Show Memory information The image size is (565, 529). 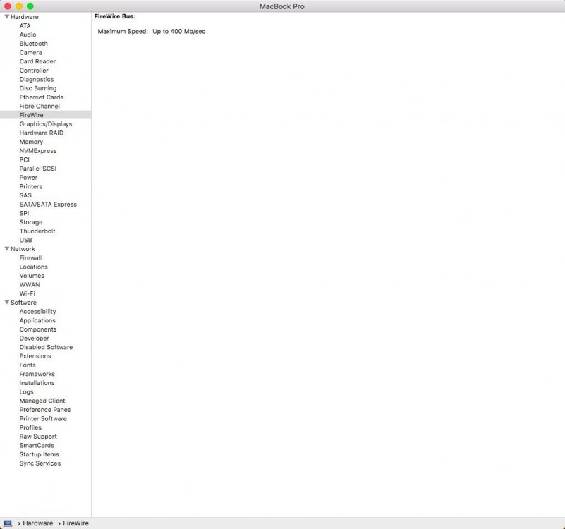click(31, 142)
